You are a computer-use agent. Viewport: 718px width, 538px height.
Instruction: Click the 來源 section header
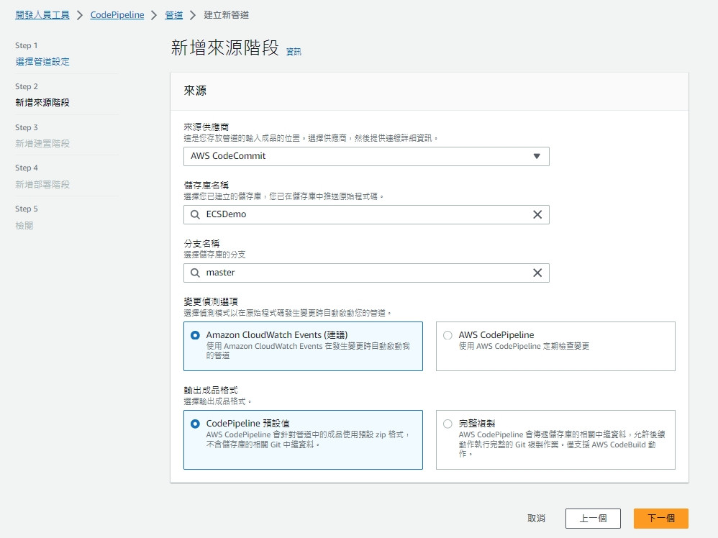pyautogui.click(x=195, y=91)
